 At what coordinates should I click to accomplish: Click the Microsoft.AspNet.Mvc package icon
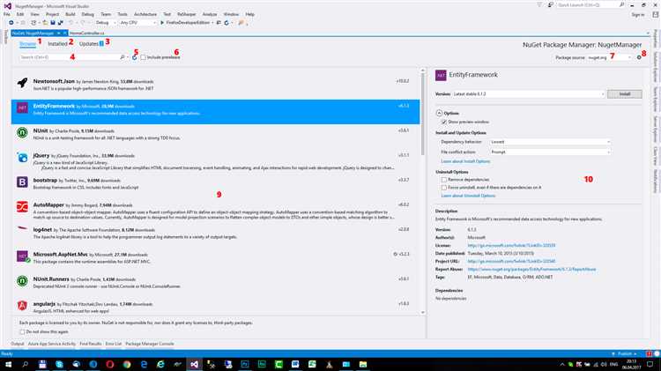[22, 256]
